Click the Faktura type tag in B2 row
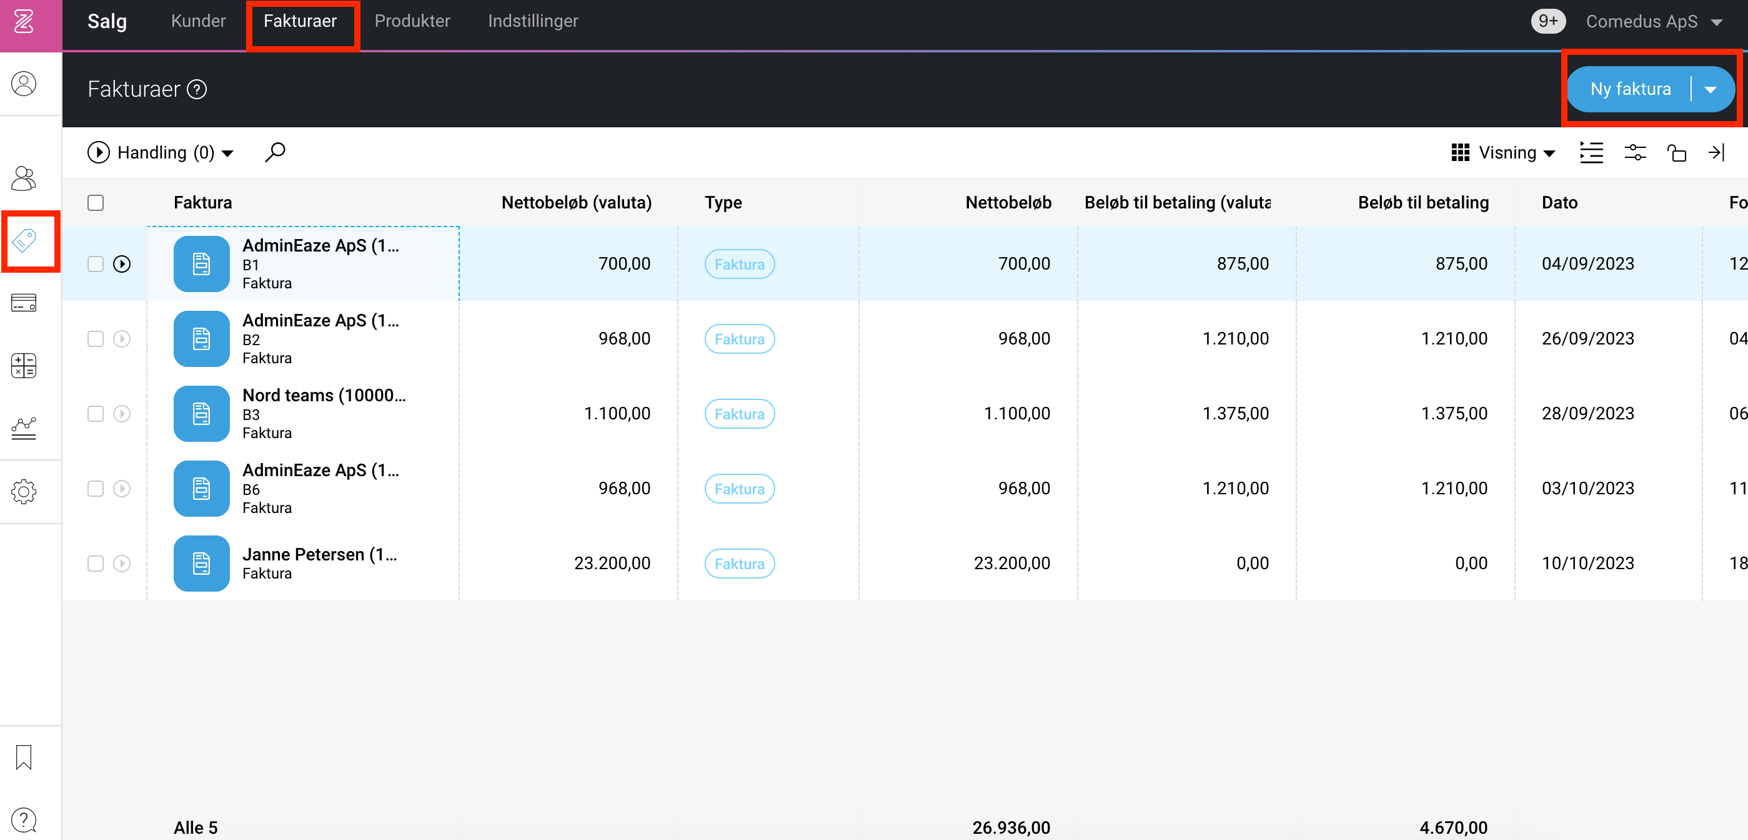 click(740, 339)
